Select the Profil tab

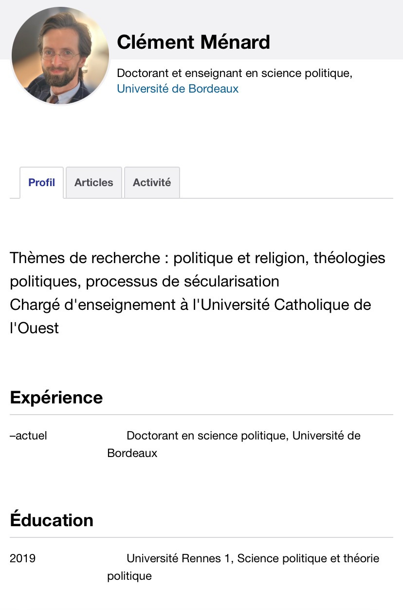(x=41, y=183)
